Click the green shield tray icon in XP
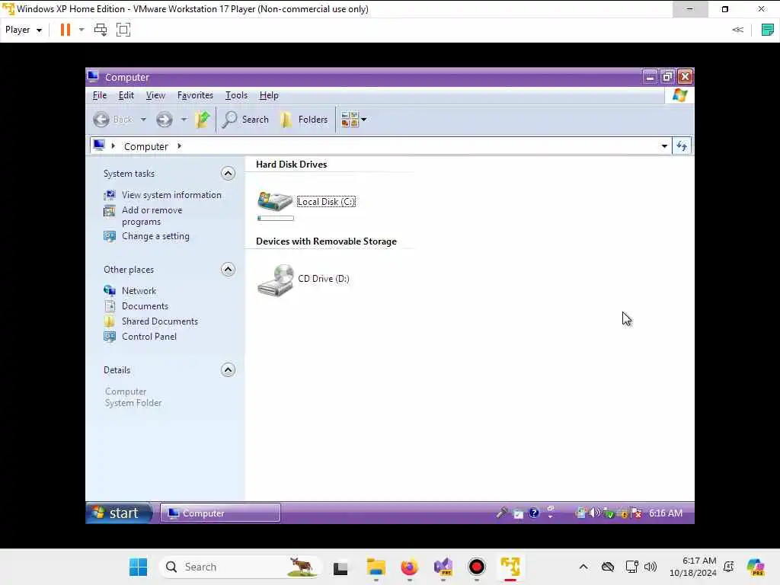This screenshot has width=780, height=585. [608, 513]
